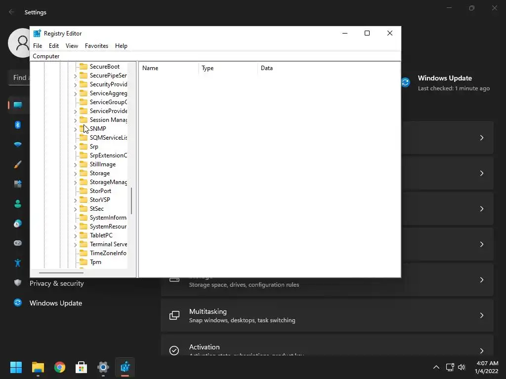506x379 pixels.
Task: Click the tree pane vertical scrollbar thumb
Action: coord(131,201)
